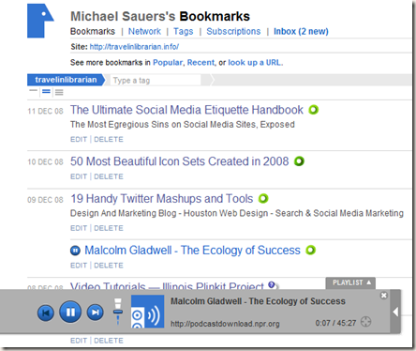Click green circle beside 50 Most Beautiful Icon Sets
Viewport: 416px width, 351px height.
click(x=299, y=161)
